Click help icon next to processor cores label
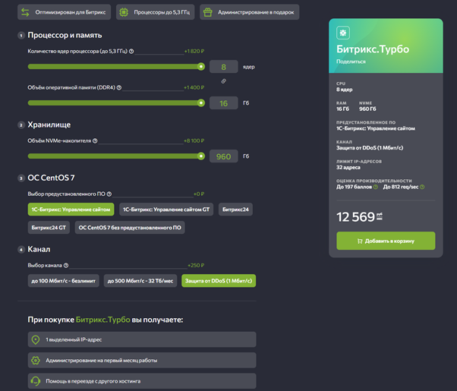The image size is (457, 391). [131, 52]
